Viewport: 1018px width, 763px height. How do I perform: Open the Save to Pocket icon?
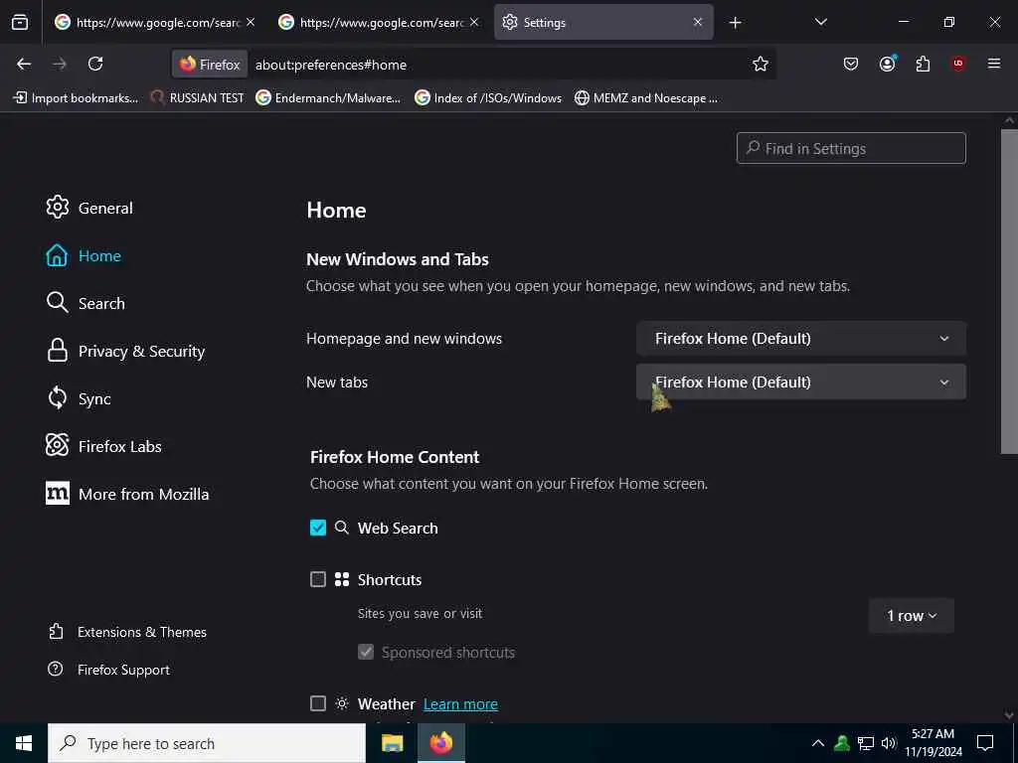(851, 64)
